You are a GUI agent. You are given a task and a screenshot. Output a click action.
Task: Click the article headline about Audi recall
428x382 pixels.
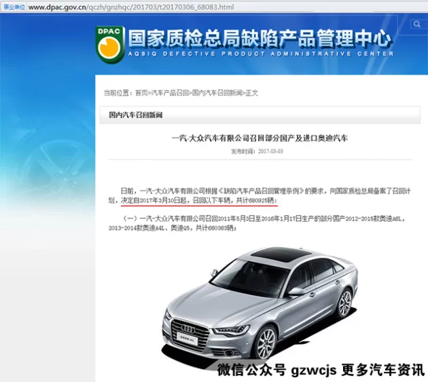tap(259, 138)
